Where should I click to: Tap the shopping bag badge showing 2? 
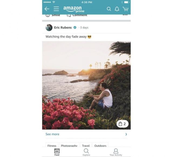(123, 124)
